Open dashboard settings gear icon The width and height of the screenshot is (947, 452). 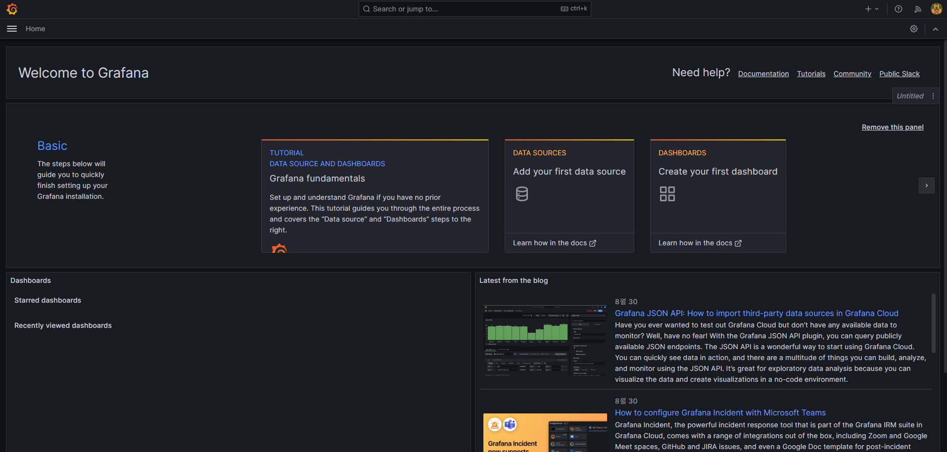tap(914, 29)
